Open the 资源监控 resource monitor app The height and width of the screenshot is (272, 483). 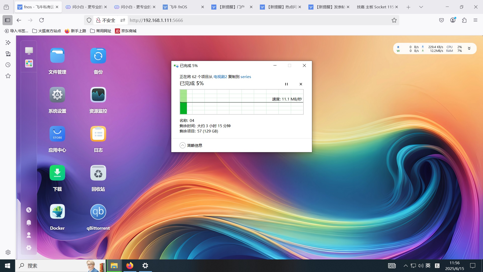pyautogui.click(x=98, y=95)
